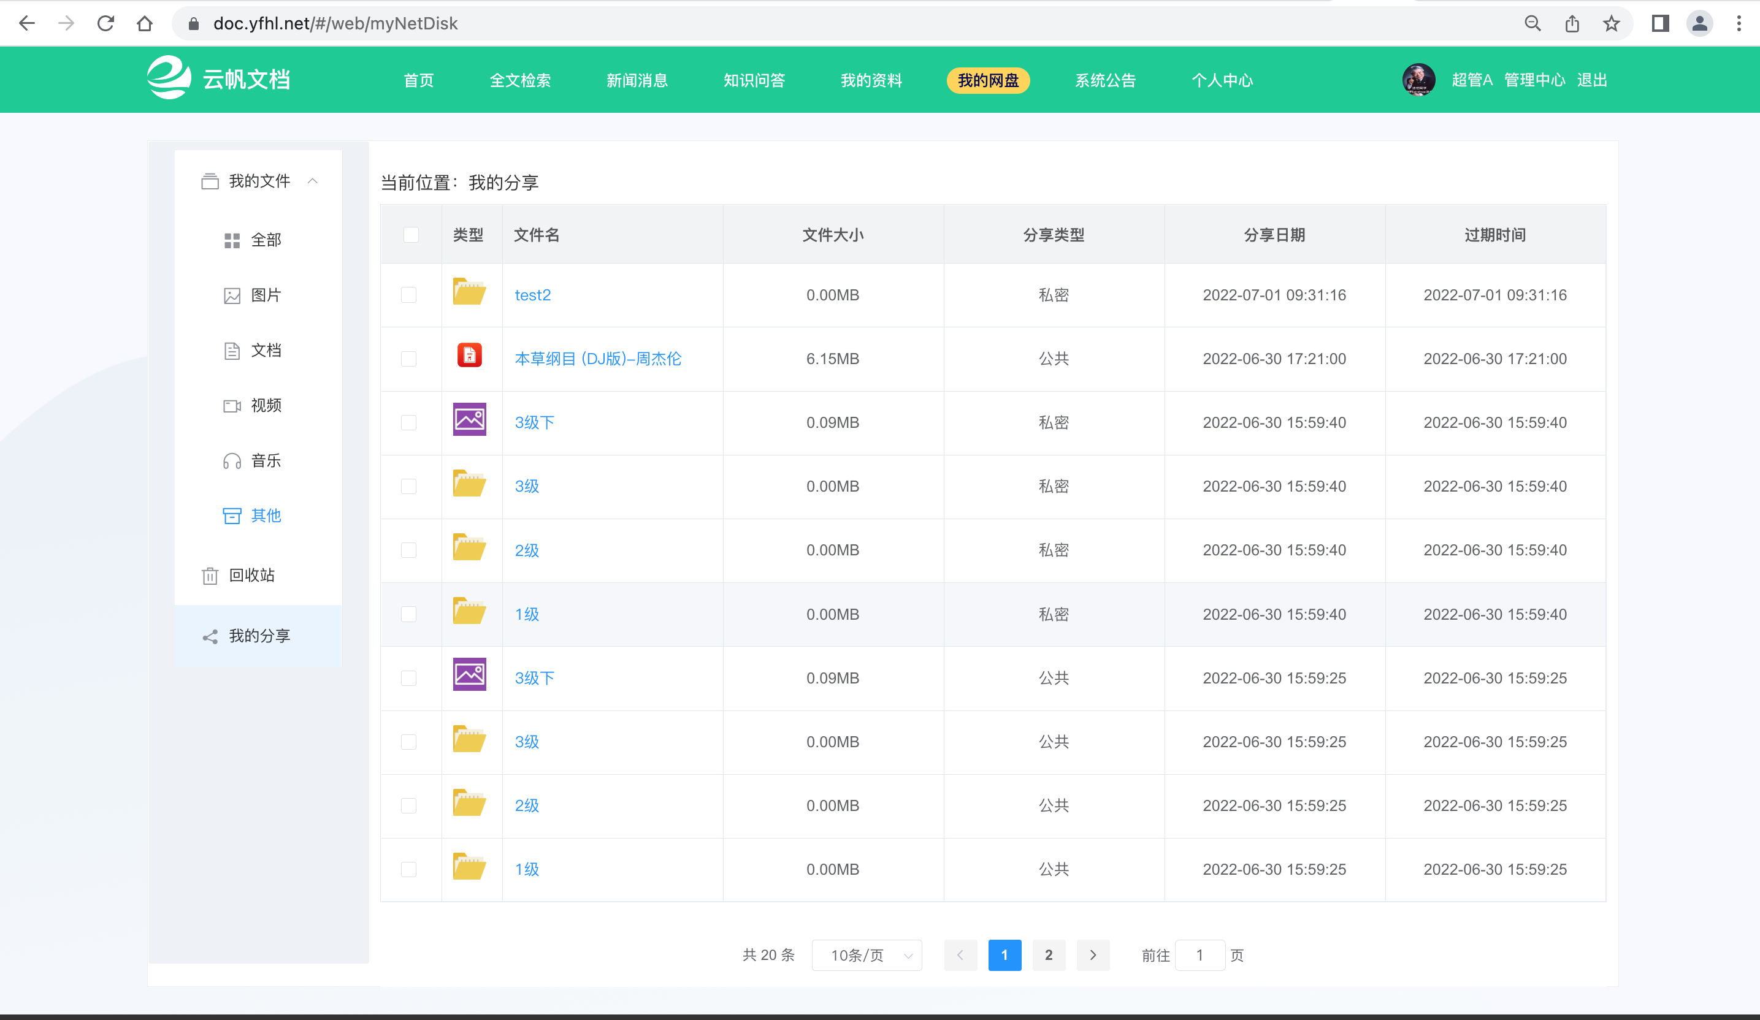Open the browser zoom magnifier icon
The image size is (1760, 1020).
click(x=1532, y=24)
